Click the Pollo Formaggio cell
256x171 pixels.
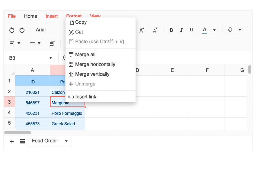67,113
